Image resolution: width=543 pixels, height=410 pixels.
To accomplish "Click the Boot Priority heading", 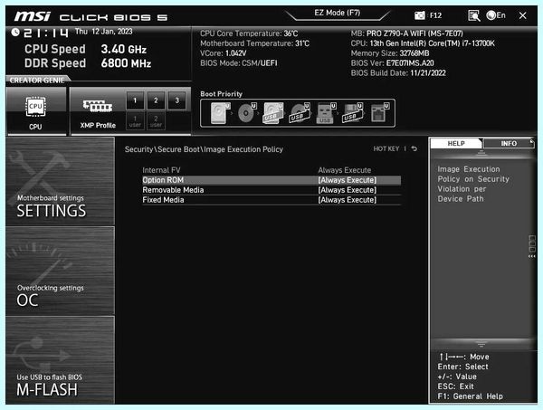I will (x=222, y=94).
